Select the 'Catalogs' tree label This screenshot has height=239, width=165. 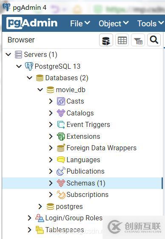pyautogui.click(x=80, y=113)
